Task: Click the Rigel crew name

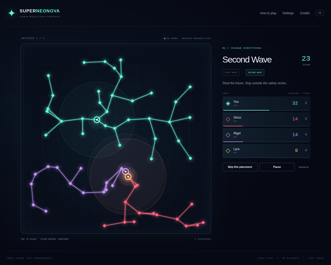Action: pyautogui.click(x=237, y=133)
